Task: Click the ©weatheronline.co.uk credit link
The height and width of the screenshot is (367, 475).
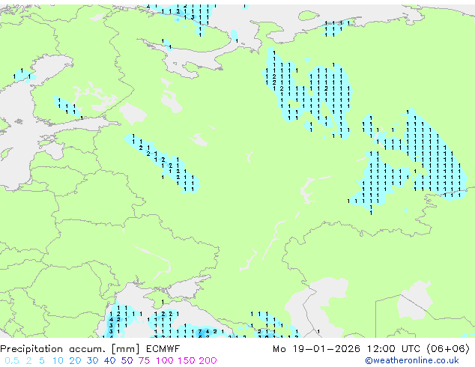Action: coord(412,360)
